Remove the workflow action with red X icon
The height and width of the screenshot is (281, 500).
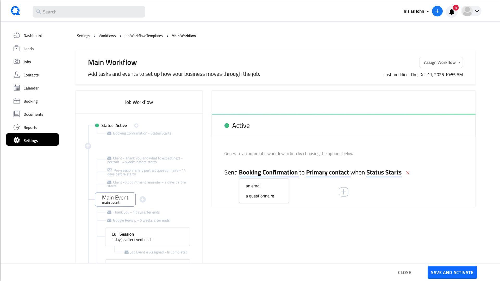408,173
